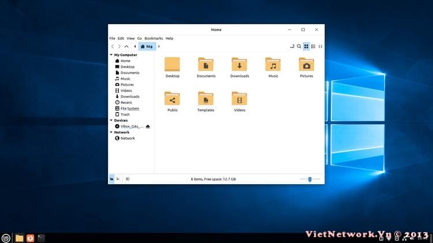Launch the terminal from the panel
This screenshot has height=243, width=433.
click(41, 237)
